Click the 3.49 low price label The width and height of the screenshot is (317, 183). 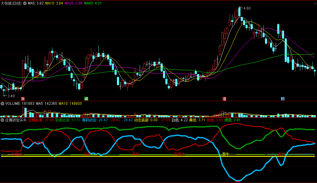(11, 96)
